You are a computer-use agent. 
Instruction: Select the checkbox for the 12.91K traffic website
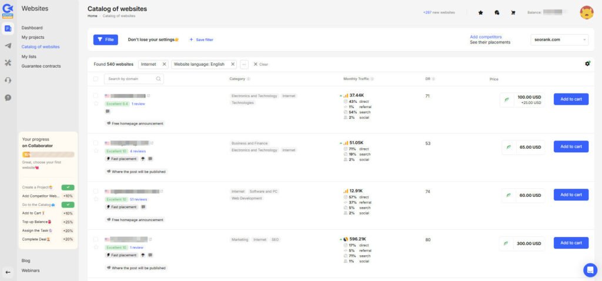pyautogui.click(x=96, y=191)
